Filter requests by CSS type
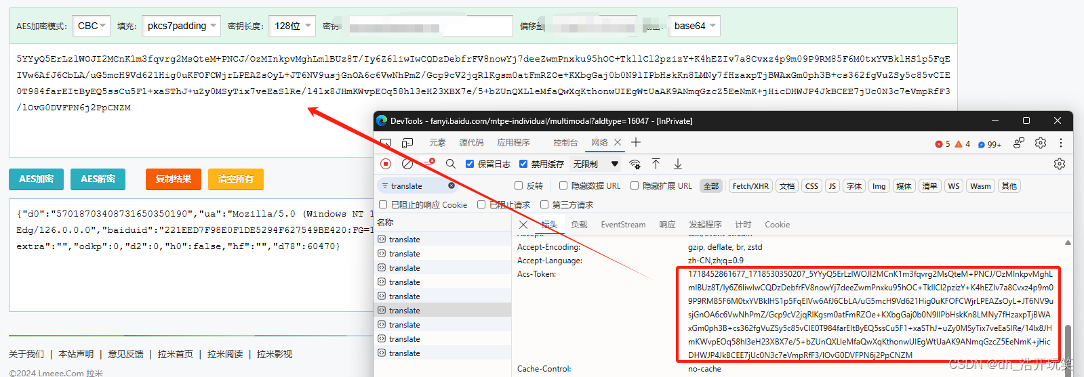Screen dimensions: 1084x377 point(811,186)
